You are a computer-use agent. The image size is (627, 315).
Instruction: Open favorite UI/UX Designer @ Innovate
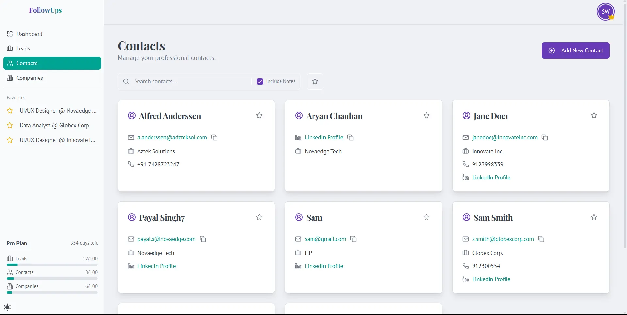pos(52,140)
